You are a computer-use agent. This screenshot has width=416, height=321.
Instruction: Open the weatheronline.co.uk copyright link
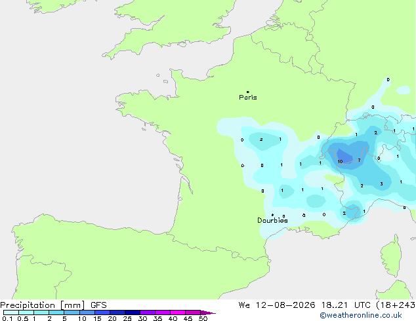tap(361, 315)
